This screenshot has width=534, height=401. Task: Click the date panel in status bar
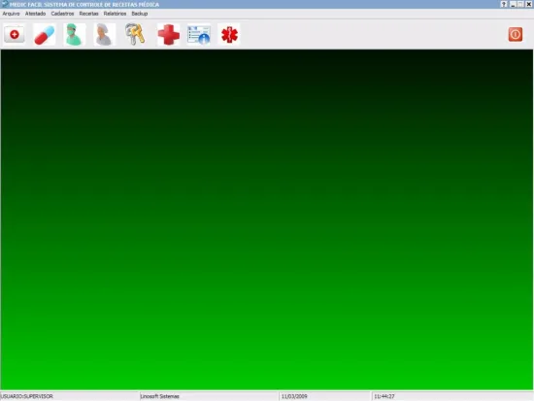[325, 396]
